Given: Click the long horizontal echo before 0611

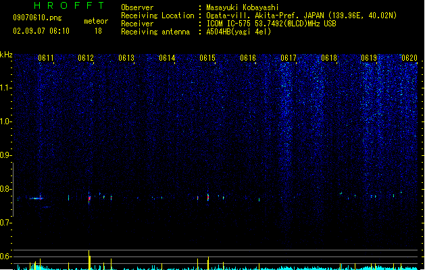Looking at the screenshot, I should [x=36, y=198].
